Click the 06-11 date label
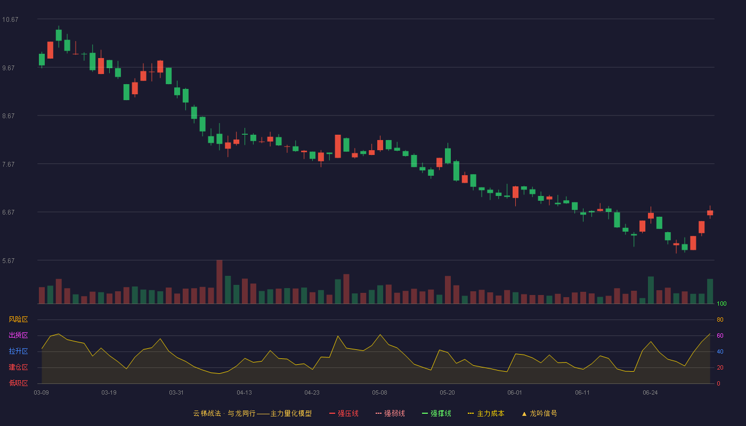Image resolution: width=746 pixels, height=426 pixels. tap(582, 392)
